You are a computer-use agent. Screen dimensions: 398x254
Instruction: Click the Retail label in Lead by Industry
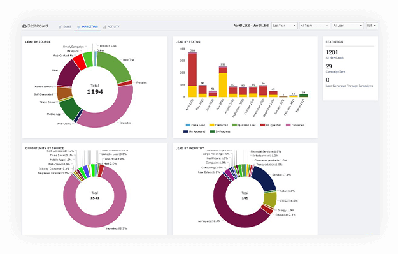(287, 191)
